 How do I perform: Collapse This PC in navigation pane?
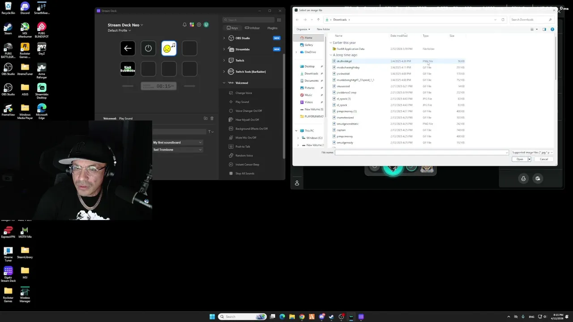point(296,131)
